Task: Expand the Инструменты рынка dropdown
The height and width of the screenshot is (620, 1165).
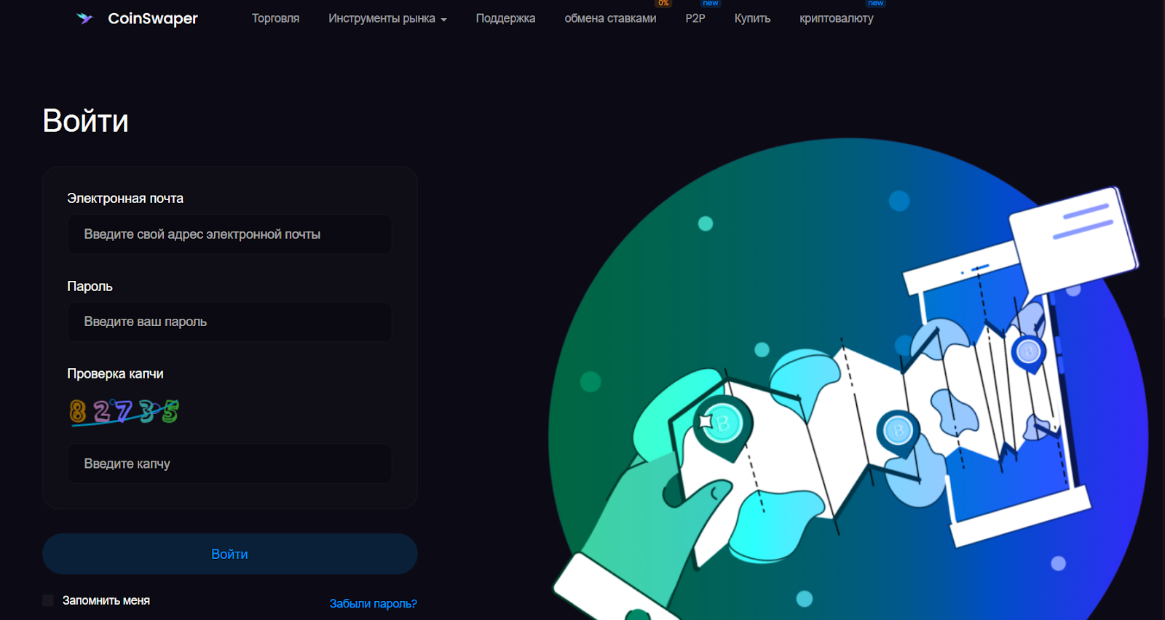Action: coord(387,18)
